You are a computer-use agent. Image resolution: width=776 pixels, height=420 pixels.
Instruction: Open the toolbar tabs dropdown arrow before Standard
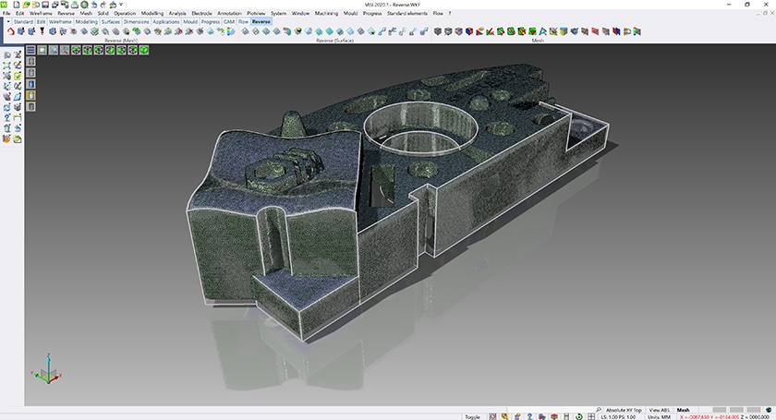click(x=7, y=21)
